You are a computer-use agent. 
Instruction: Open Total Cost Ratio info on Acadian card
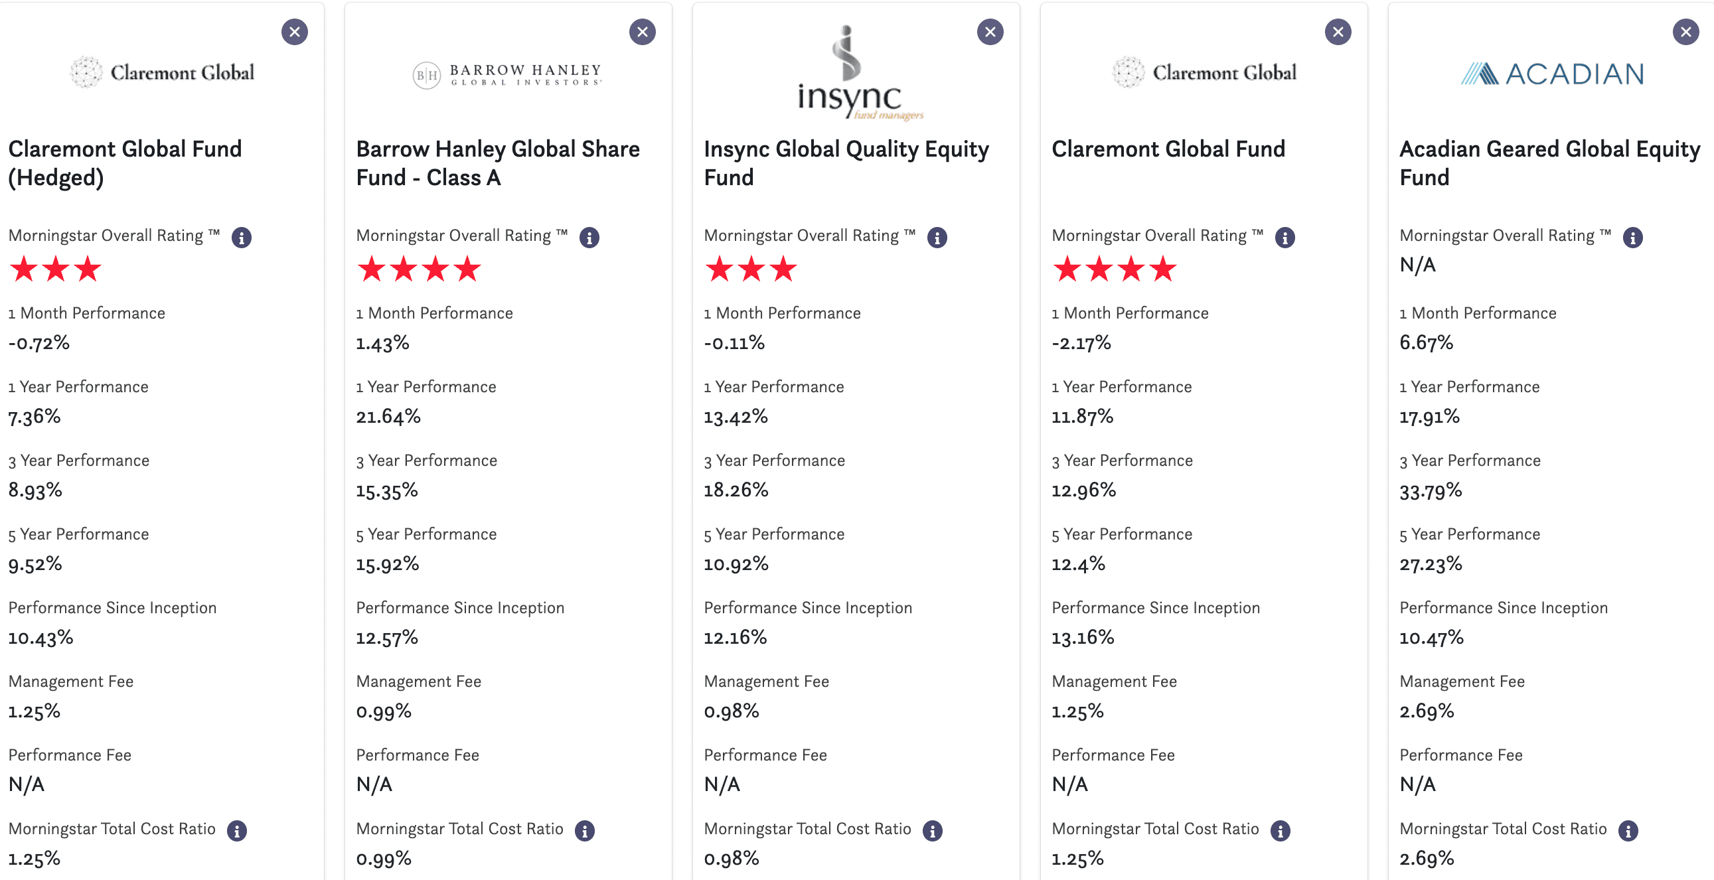pyautogui.click(x=1628, y=831)
